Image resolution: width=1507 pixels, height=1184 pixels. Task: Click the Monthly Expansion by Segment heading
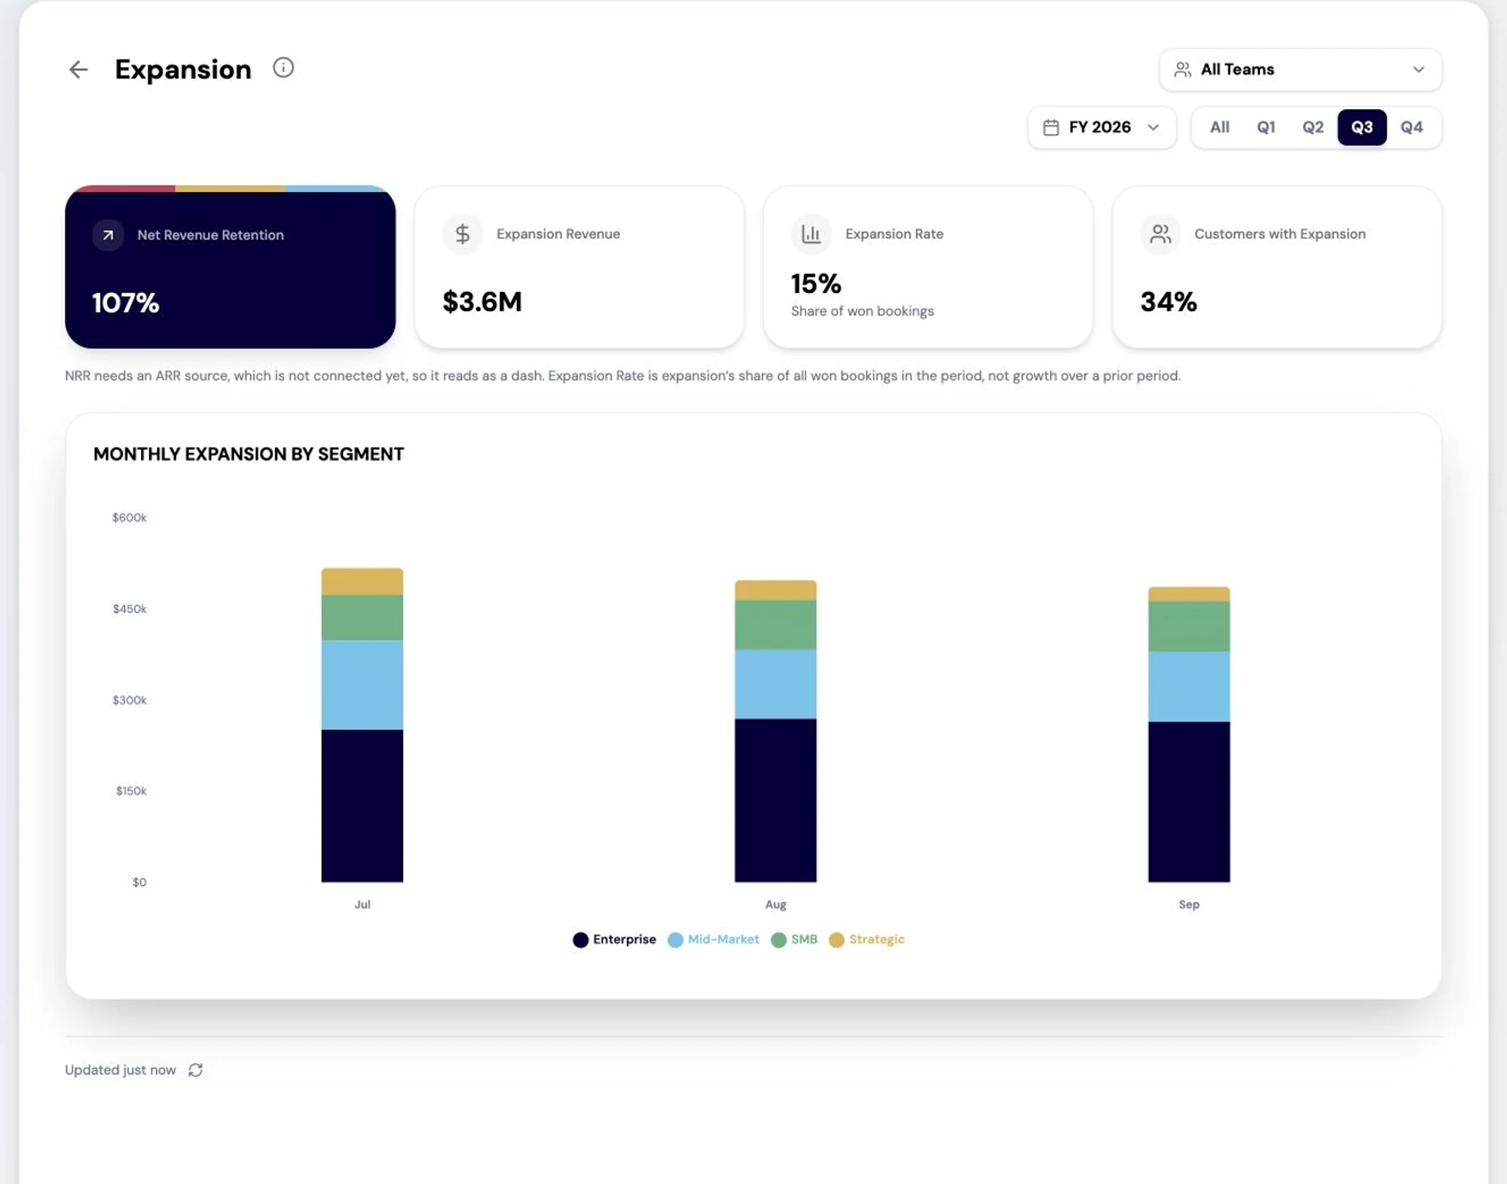click(x=249, y=454)
